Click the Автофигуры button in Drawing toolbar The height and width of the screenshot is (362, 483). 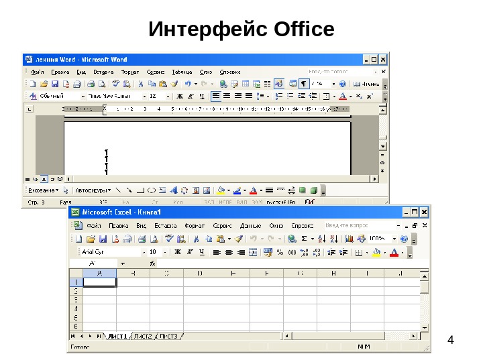[93, 190]
